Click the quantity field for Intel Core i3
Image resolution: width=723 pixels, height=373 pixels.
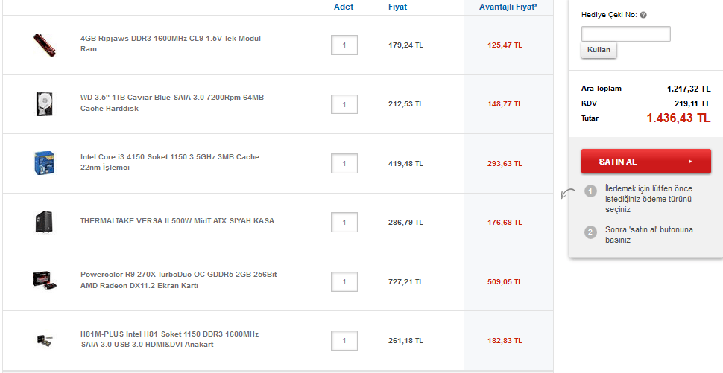344,163
